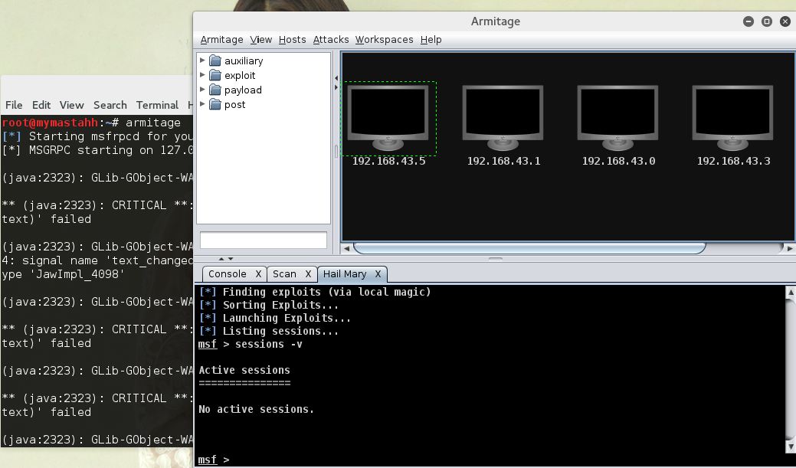This screenshot has height=468, width=796.
Task: Close the Hail Mary tab
Action: [378, 274]
